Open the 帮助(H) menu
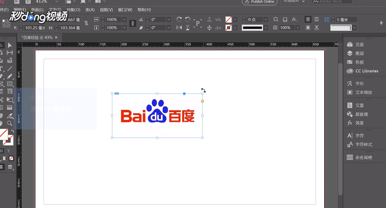Viewport: 386px width, 208px height. pyautogui.click(x=144, y=10)
